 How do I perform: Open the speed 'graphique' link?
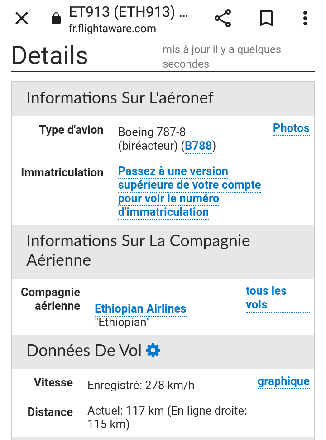[x=283, y=381]
